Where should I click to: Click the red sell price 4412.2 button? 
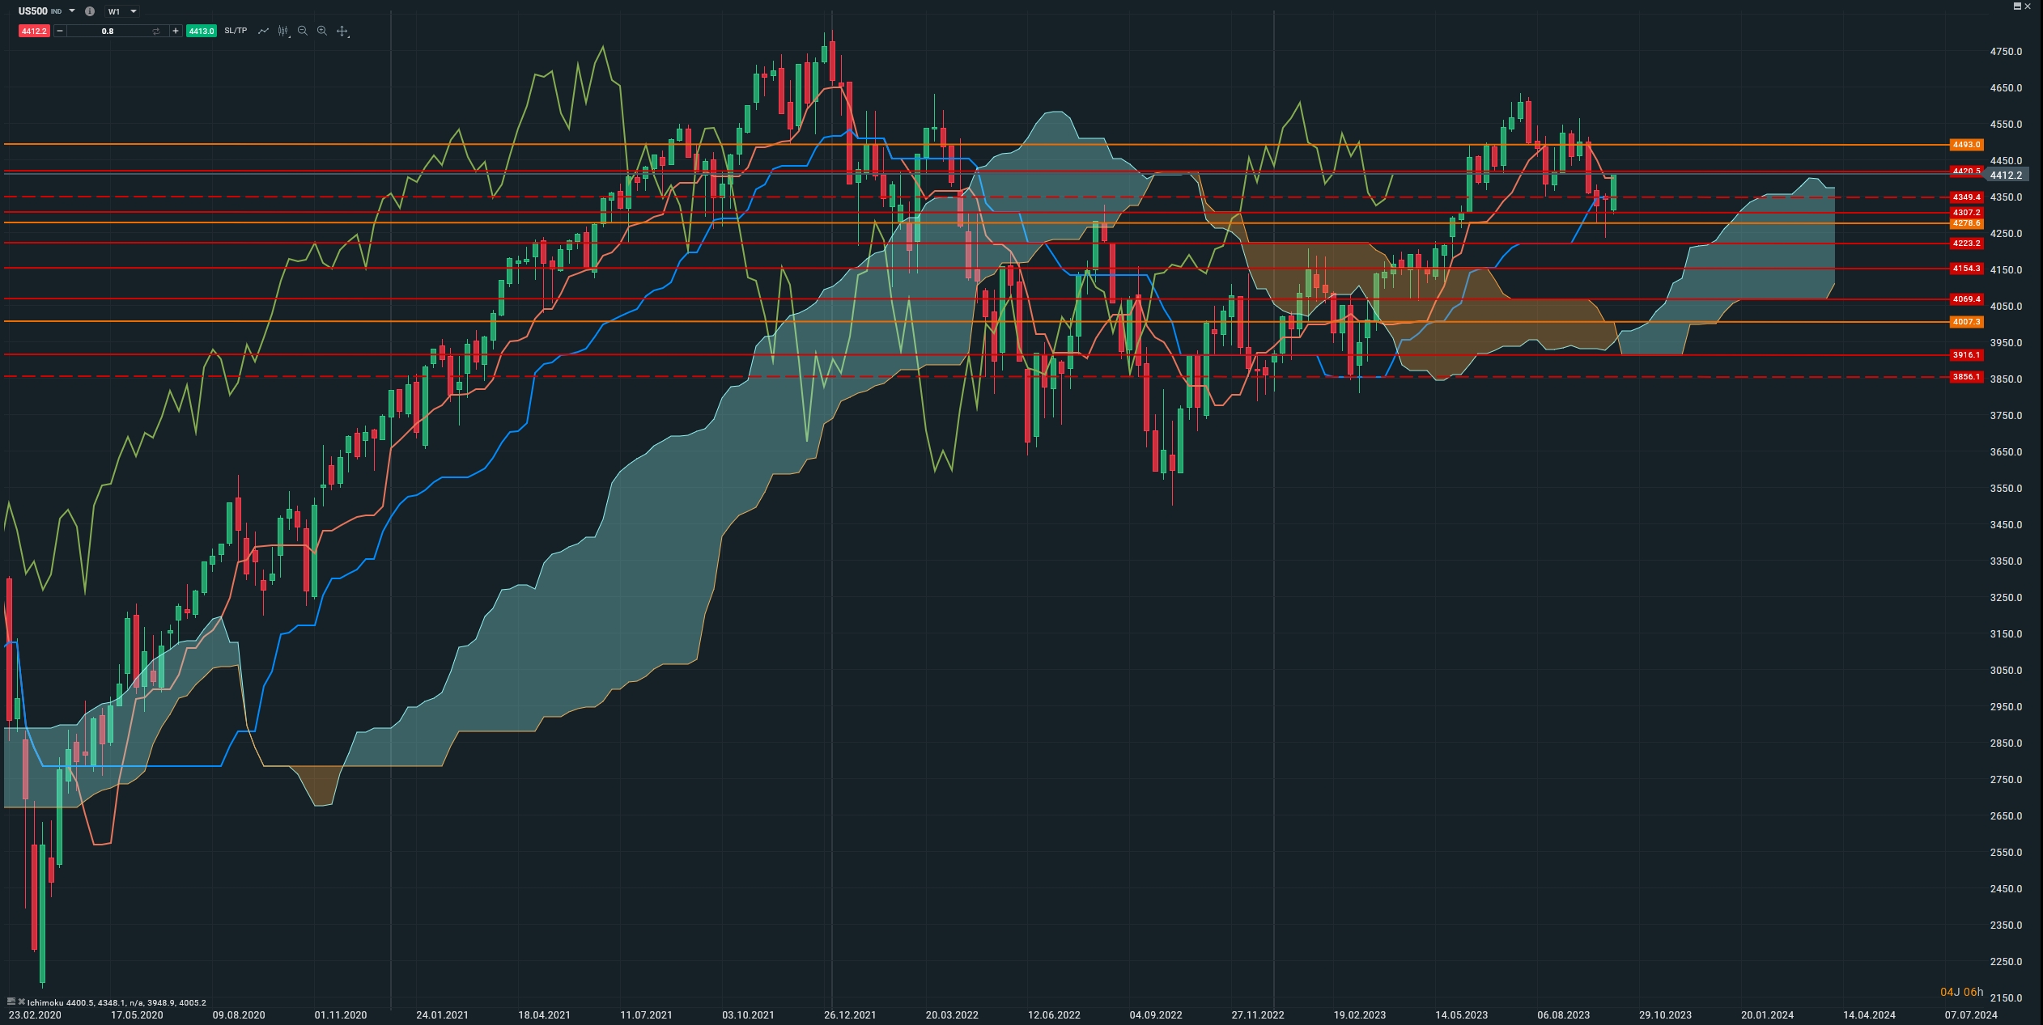[x=34, y=31]
